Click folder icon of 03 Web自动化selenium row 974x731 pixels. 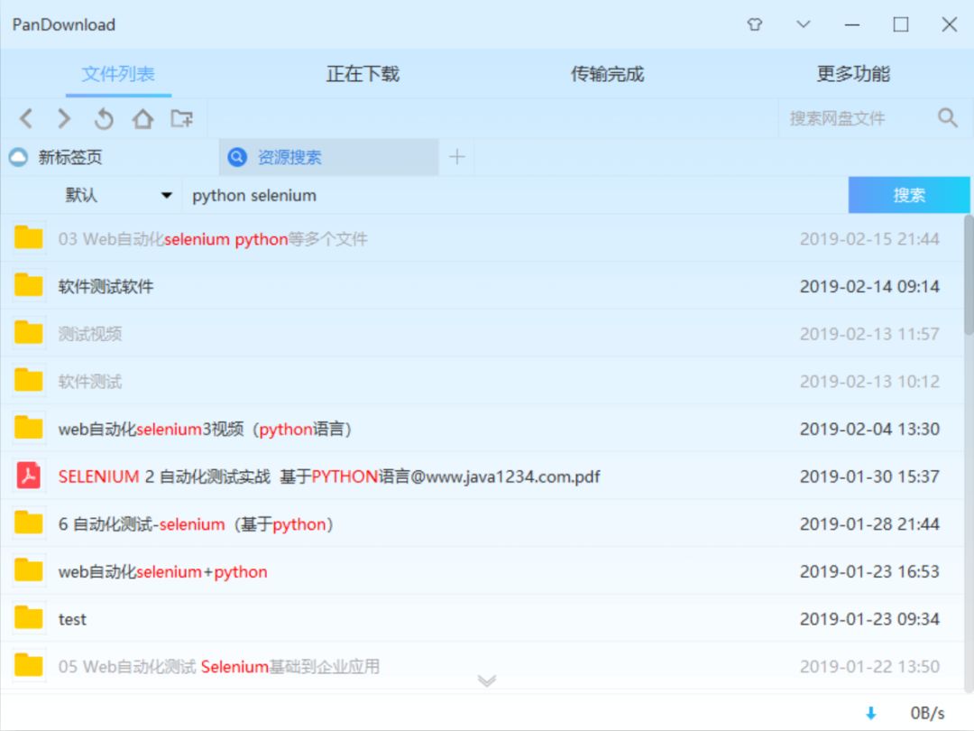coord(29,237)
